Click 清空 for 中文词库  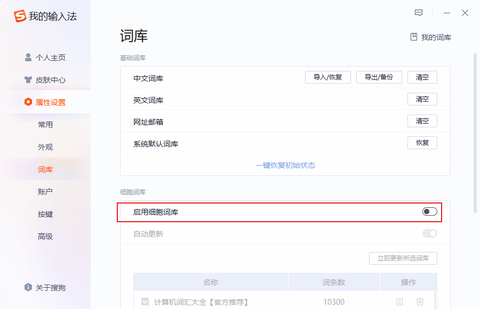(x=422, y=77)
